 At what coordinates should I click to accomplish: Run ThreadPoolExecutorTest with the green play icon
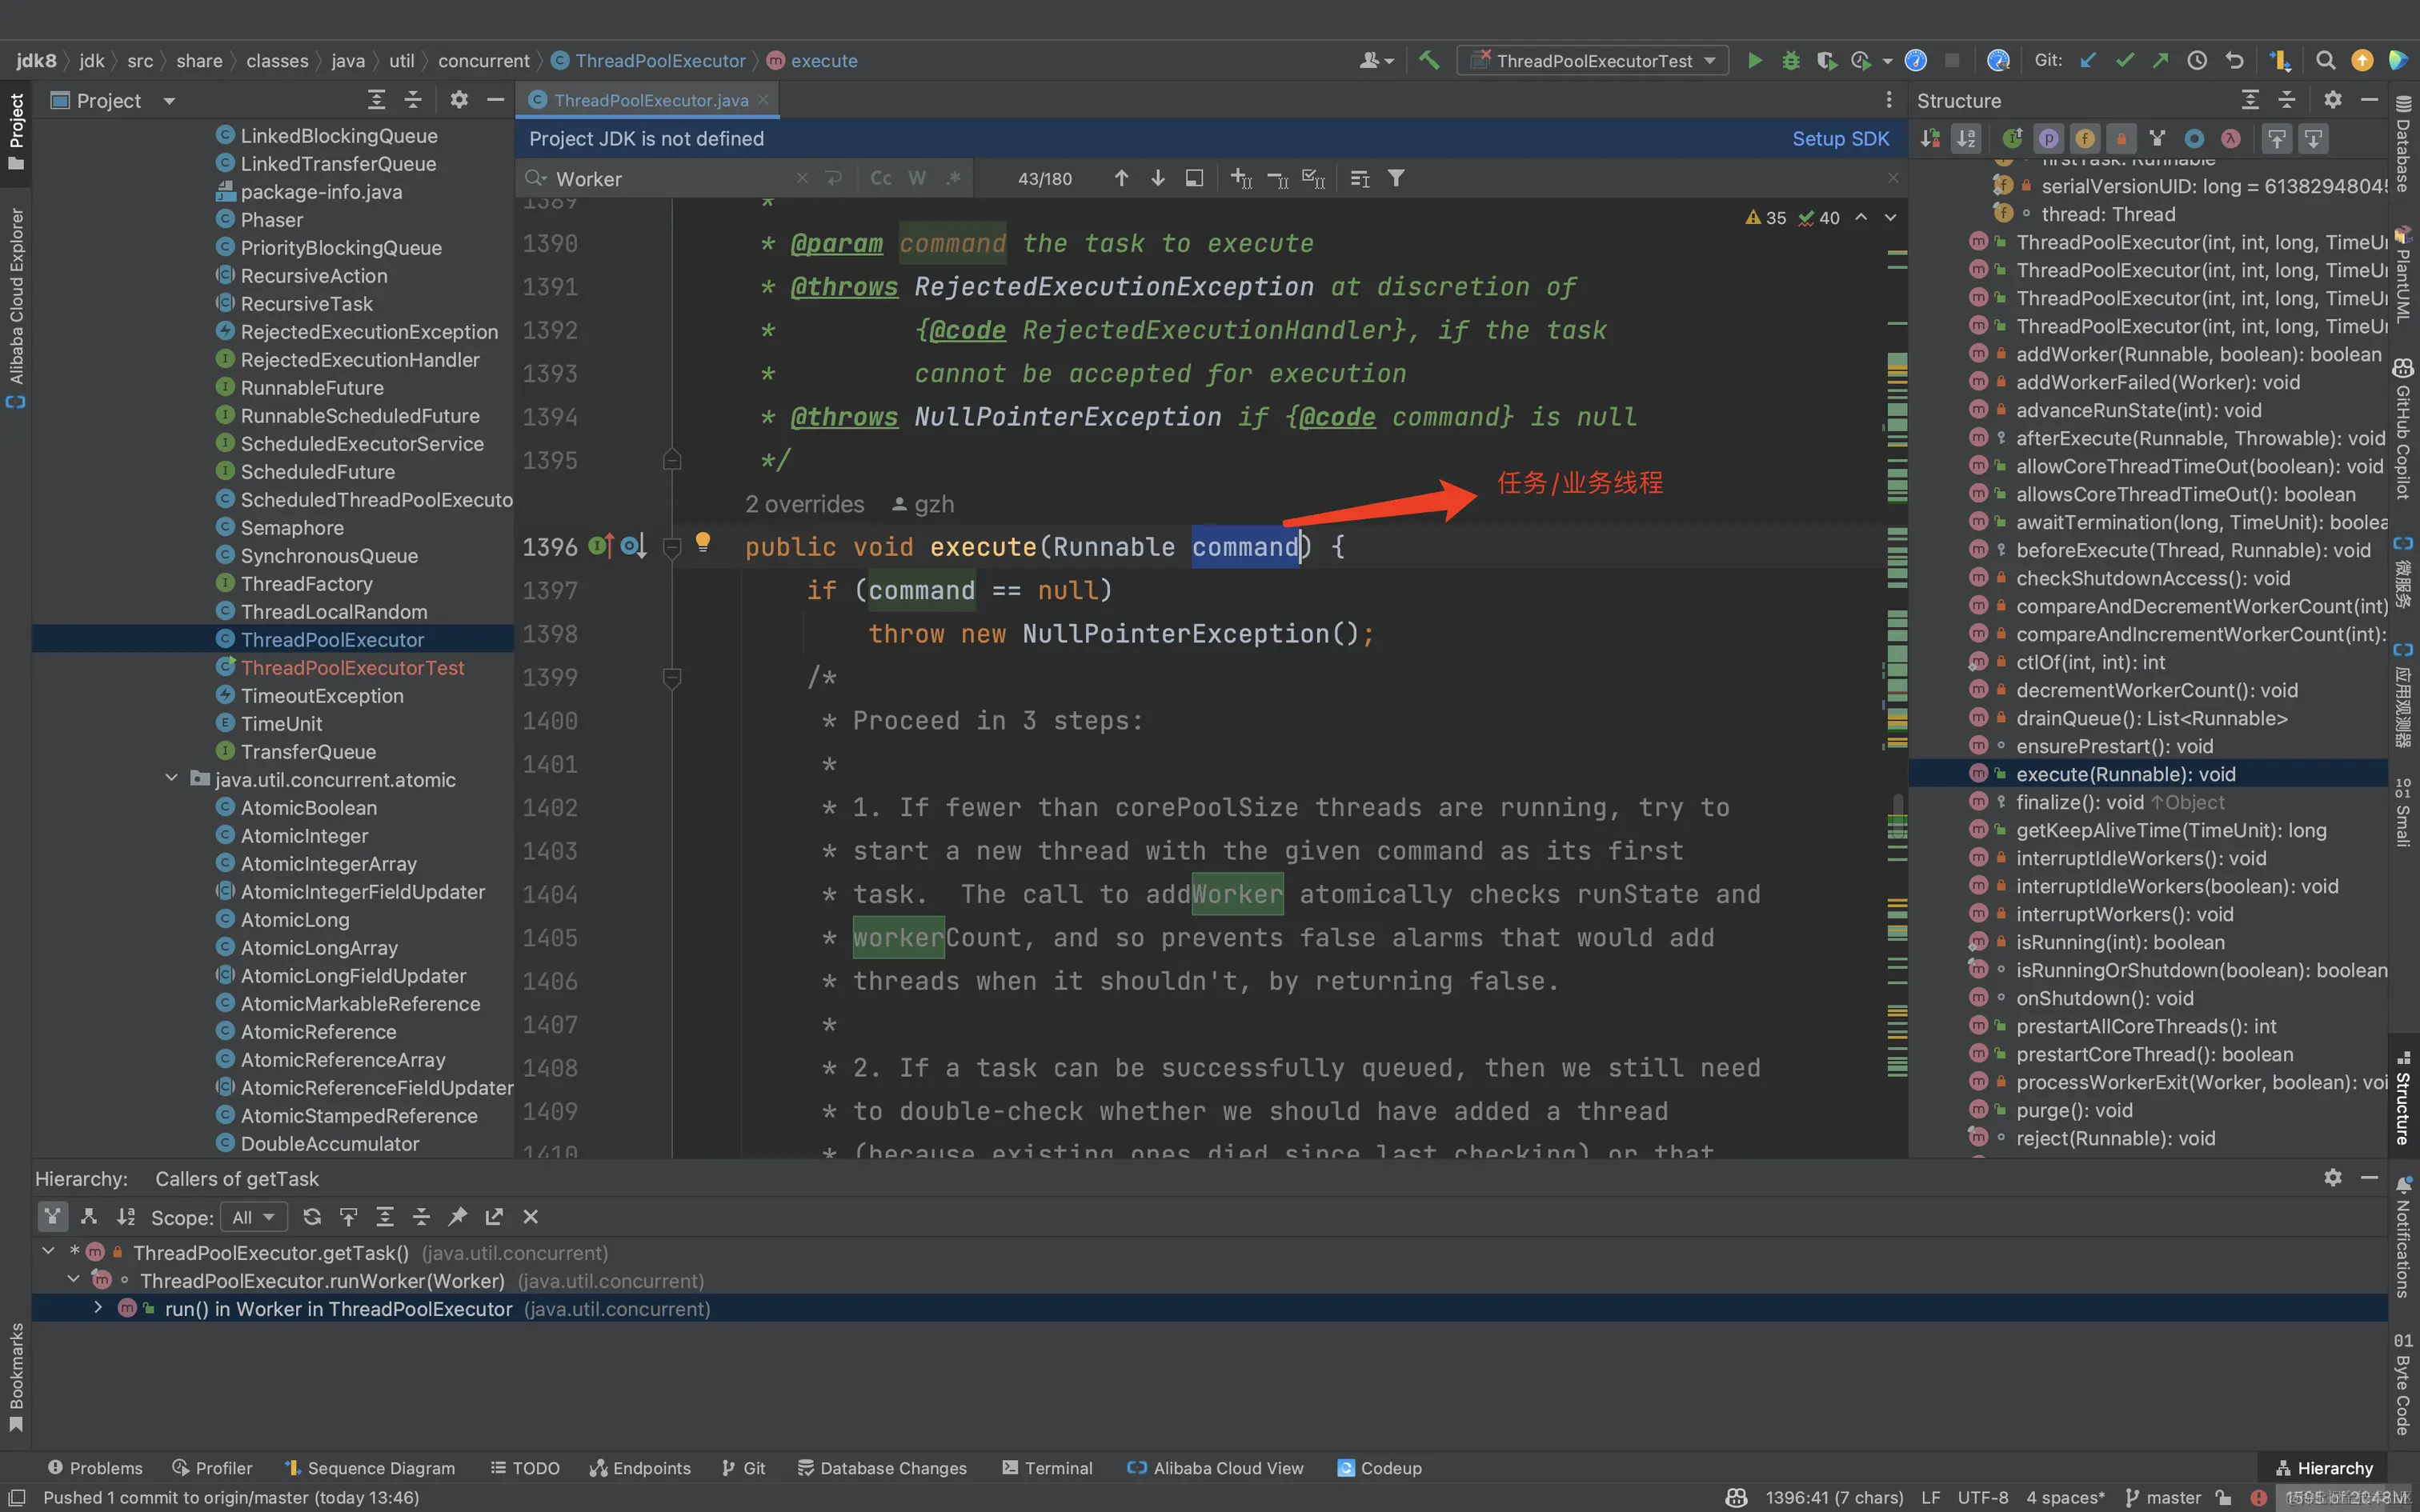click(1754, 61)
